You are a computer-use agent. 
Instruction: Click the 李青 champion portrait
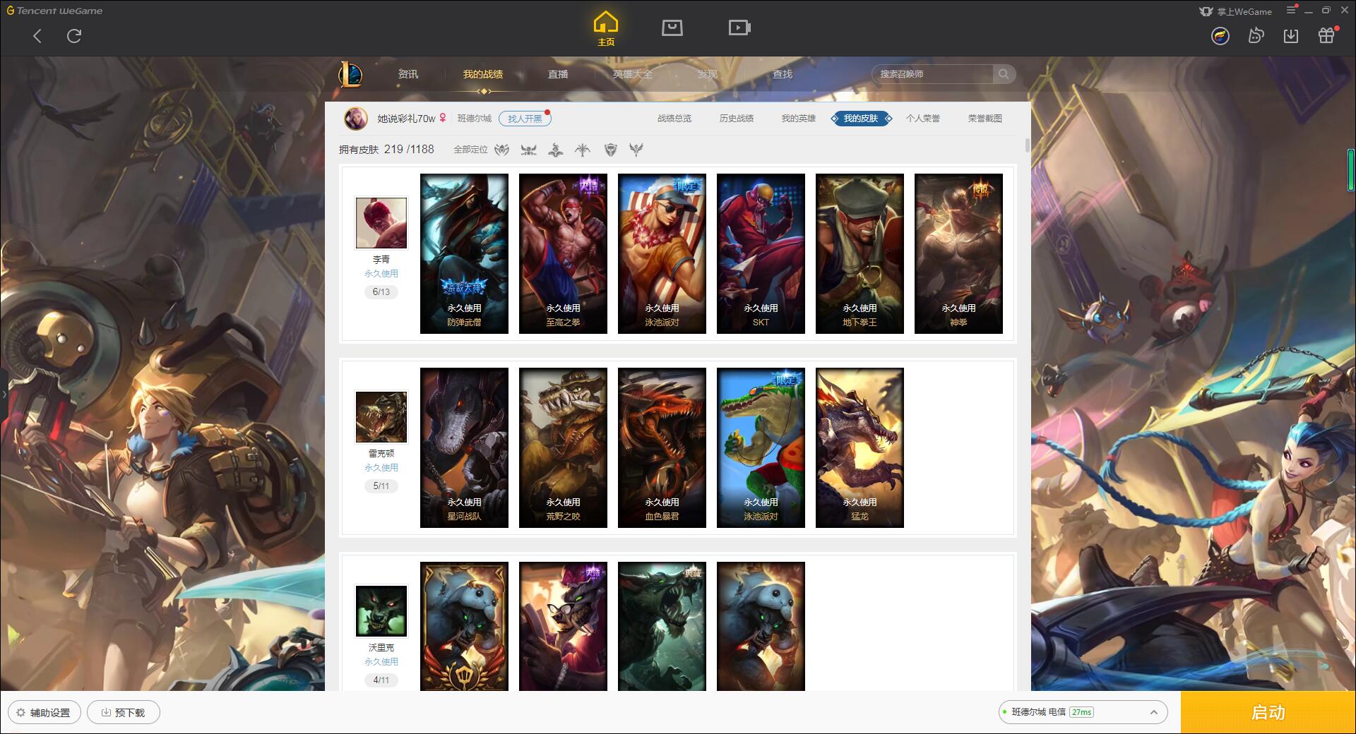[x=381, y=223]
